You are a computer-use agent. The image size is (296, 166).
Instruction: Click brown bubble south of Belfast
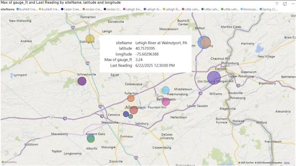click(x=206, y=43)
